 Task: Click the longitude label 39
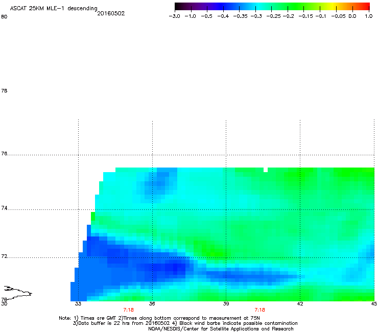[226, 303]
